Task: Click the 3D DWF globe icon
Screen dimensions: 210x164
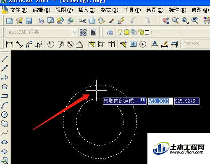Action: tap(70, 21)
